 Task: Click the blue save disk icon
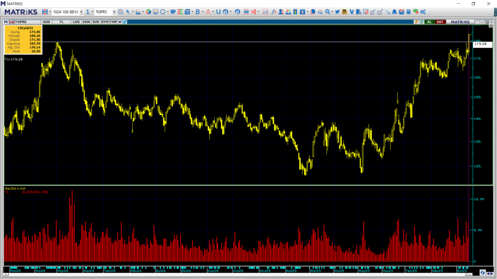[x=45, y=12]
